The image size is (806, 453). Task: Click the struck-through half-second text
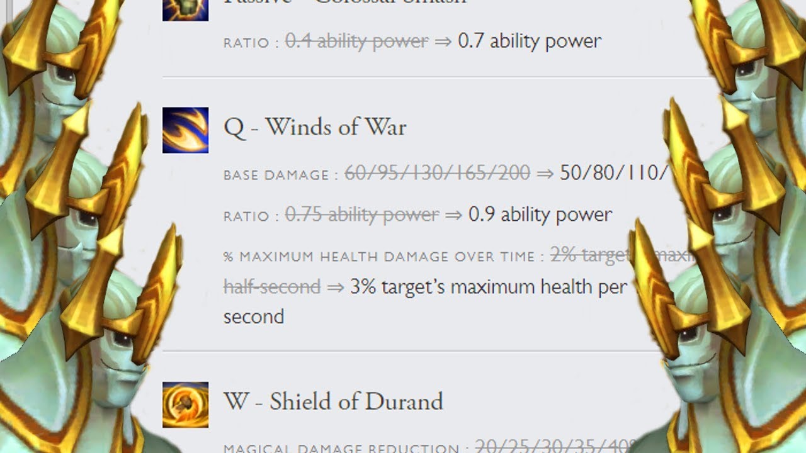[272, 287]
